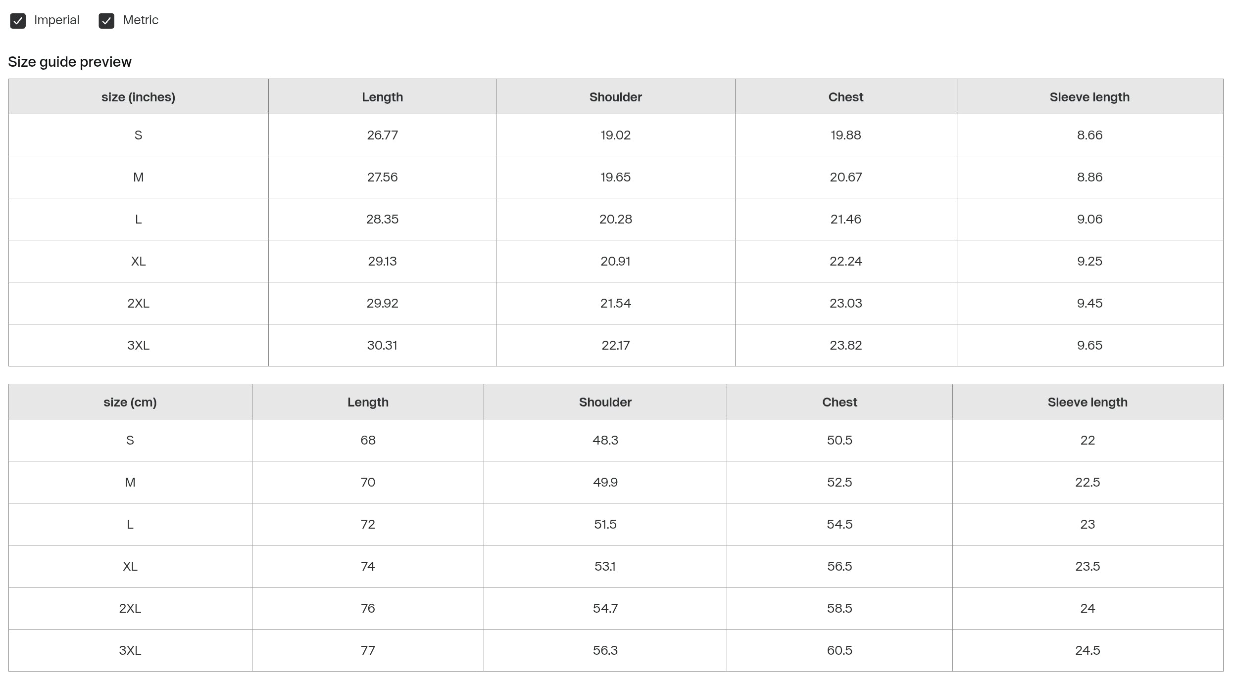Select the 26.77 length cell
The height and width of the screenshot is (676, 1235).
coord(382,135)
